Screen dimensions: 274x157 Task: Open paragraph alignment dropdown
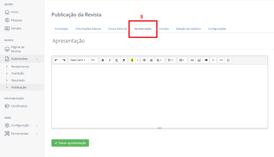159,60
